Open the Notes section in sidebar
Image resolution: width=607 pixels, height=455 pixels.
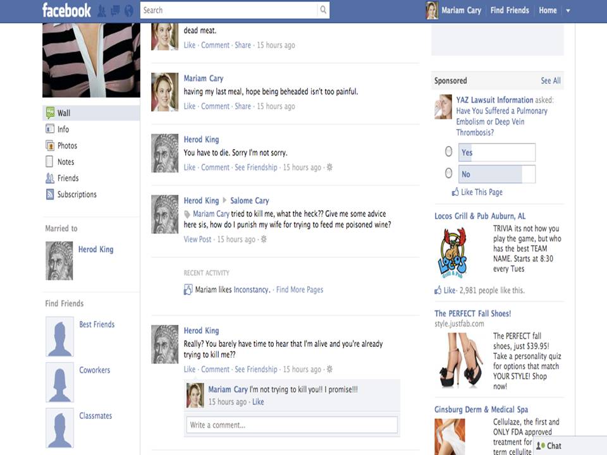pyautogui.click(x=91, y=162)
